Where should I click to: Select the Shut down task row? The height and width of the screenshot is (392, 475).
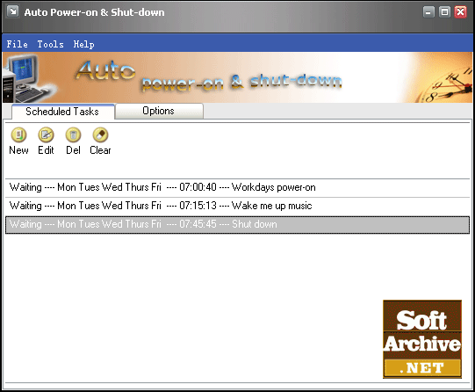point(237,225)
